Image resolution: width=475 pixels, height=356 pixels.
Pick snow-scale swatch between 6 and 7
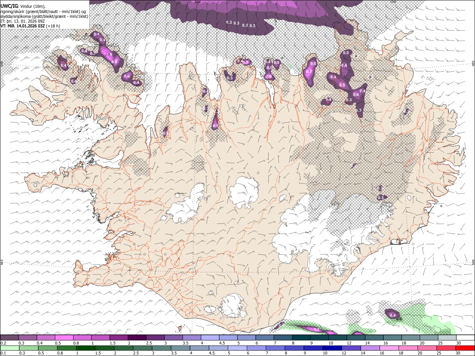point(264,337)
